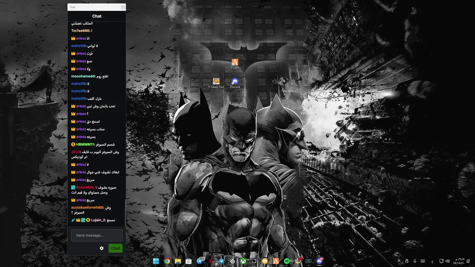Click the teal badge next to SL6ANNN_1

(73, 187)
